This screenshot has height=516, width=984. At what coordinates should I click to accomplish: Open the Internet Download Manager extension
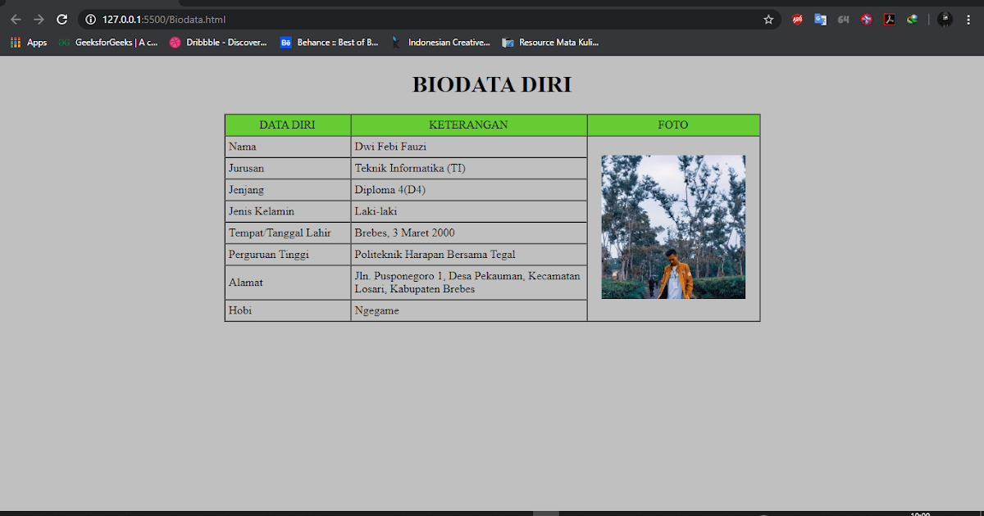point(912,19)
